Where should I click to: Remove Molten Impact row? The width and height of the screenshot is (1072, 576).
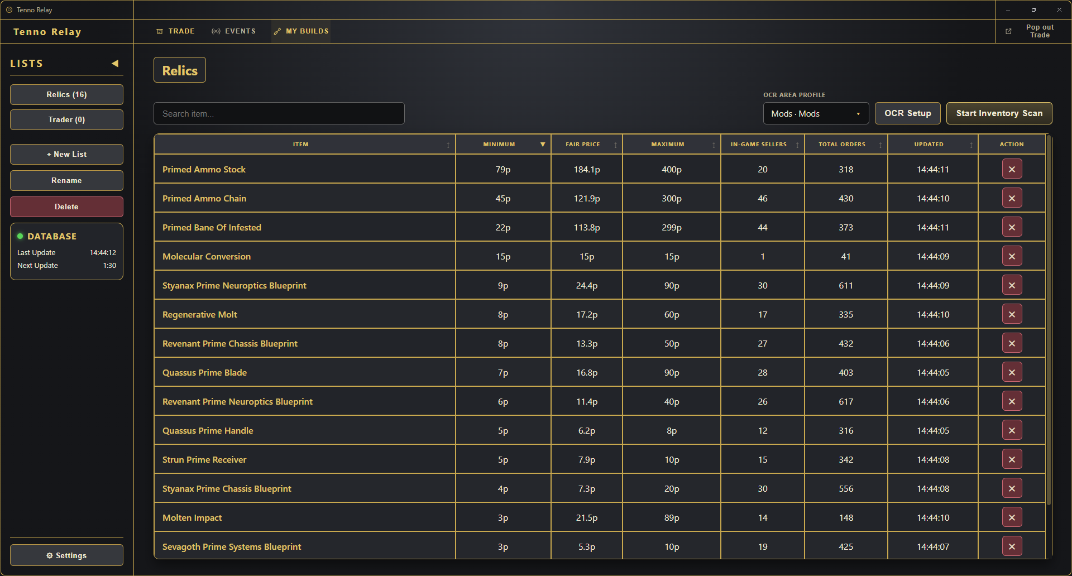(x=1012, y=517)
